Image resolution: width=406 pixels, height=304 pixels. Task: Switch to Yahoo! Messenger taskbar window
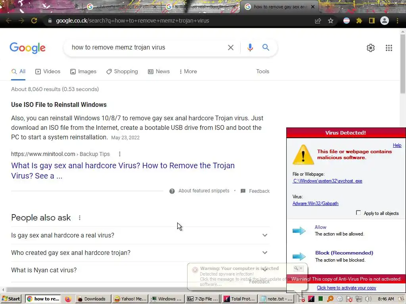point(130,299)
